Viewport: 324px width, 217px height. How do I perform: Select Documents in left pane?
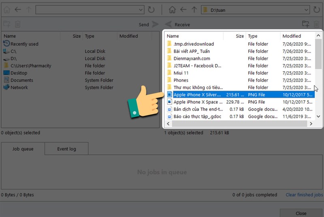click(22, 80)
